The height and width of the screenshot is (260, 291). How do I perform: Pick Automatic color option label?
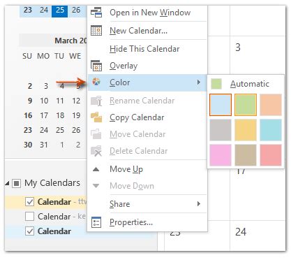(250, 84)
